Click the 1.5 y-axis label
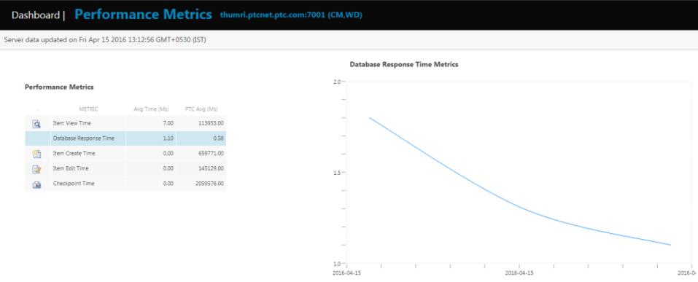Viewport: 698px width, 282px height. point(336,173)
